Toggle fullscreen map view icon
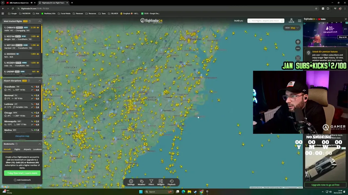Screen dimensions: 348x195 pos(298,58)
